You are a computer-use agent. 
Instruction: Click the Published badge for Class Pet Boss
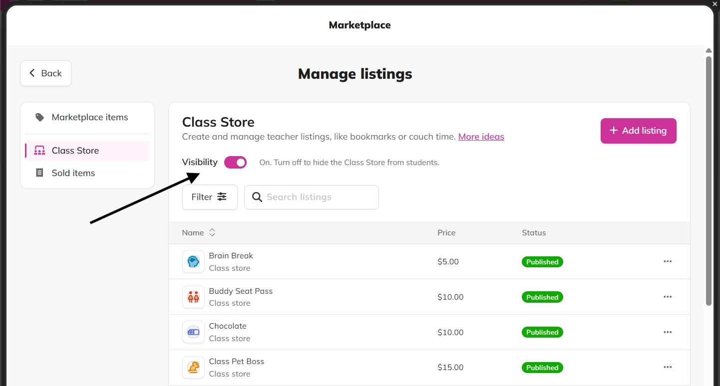tap(542, 368)
